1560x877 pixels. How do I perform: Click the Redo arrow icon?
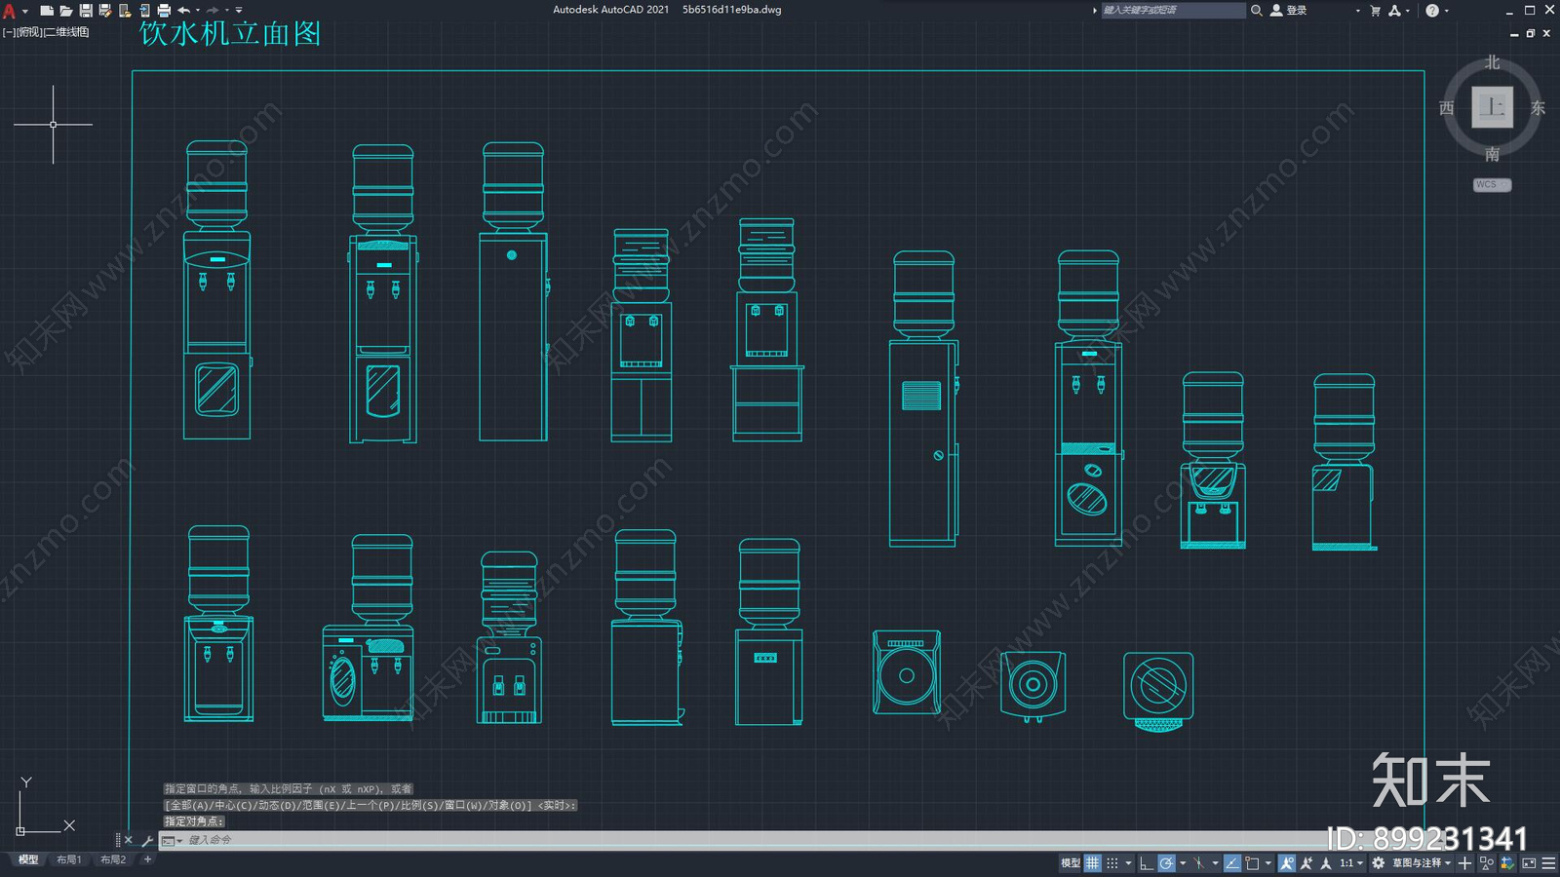tap(213, 11)
